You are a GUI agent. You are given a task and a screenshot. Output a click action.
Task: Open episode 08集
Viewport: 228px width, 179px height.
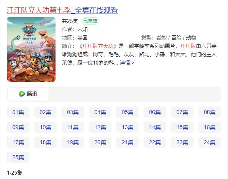(x=209, y=112)
